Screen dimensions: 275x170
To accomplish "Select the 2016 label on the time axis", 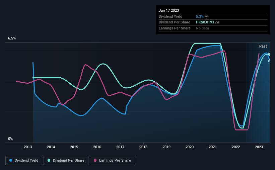I will pos(97,147).
